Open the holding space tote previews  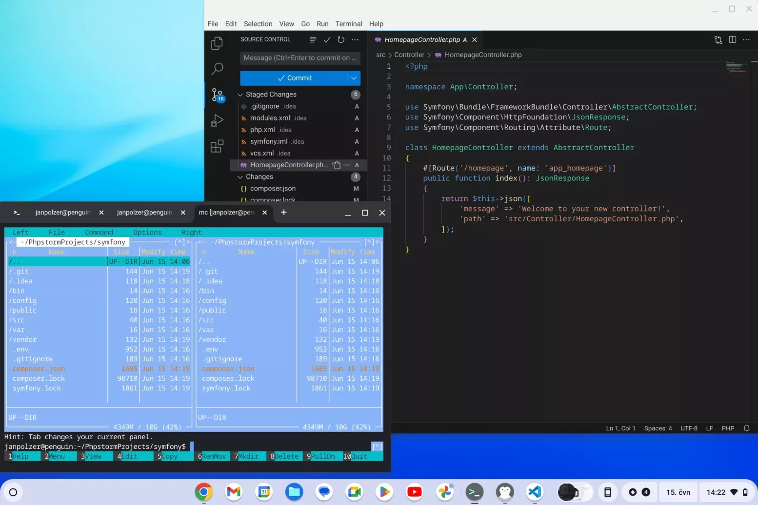(575, 492)
